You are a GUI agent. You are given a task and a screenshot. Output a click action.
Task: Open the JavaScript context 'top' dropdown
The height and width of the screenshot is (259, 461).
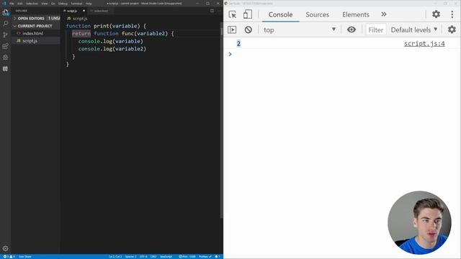[x=300, y=29]
